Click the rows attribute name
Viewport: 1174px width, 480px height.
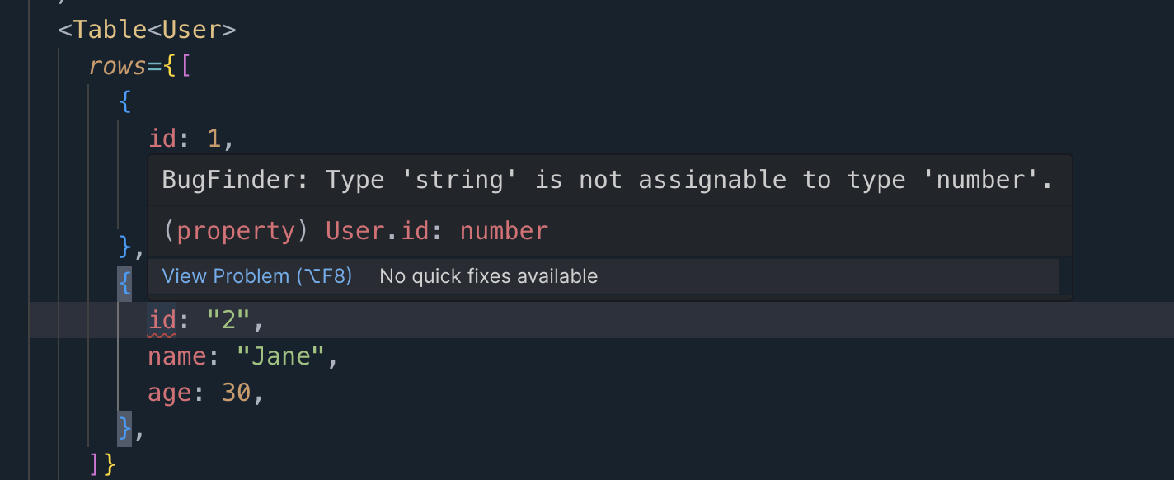pyautogui.click(x=118, y=66)
